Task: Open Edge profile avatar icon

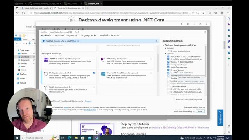Action: tap(222, 13)
